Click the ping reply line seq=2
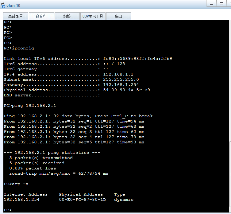Image resolution: width=231 pixels, height=214 pixels. (x=74, y=126)
